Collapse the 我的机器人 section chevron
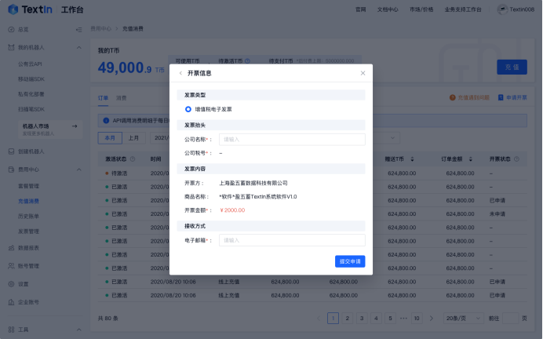This screenshot has width=543, height=339. pos(79,47)
